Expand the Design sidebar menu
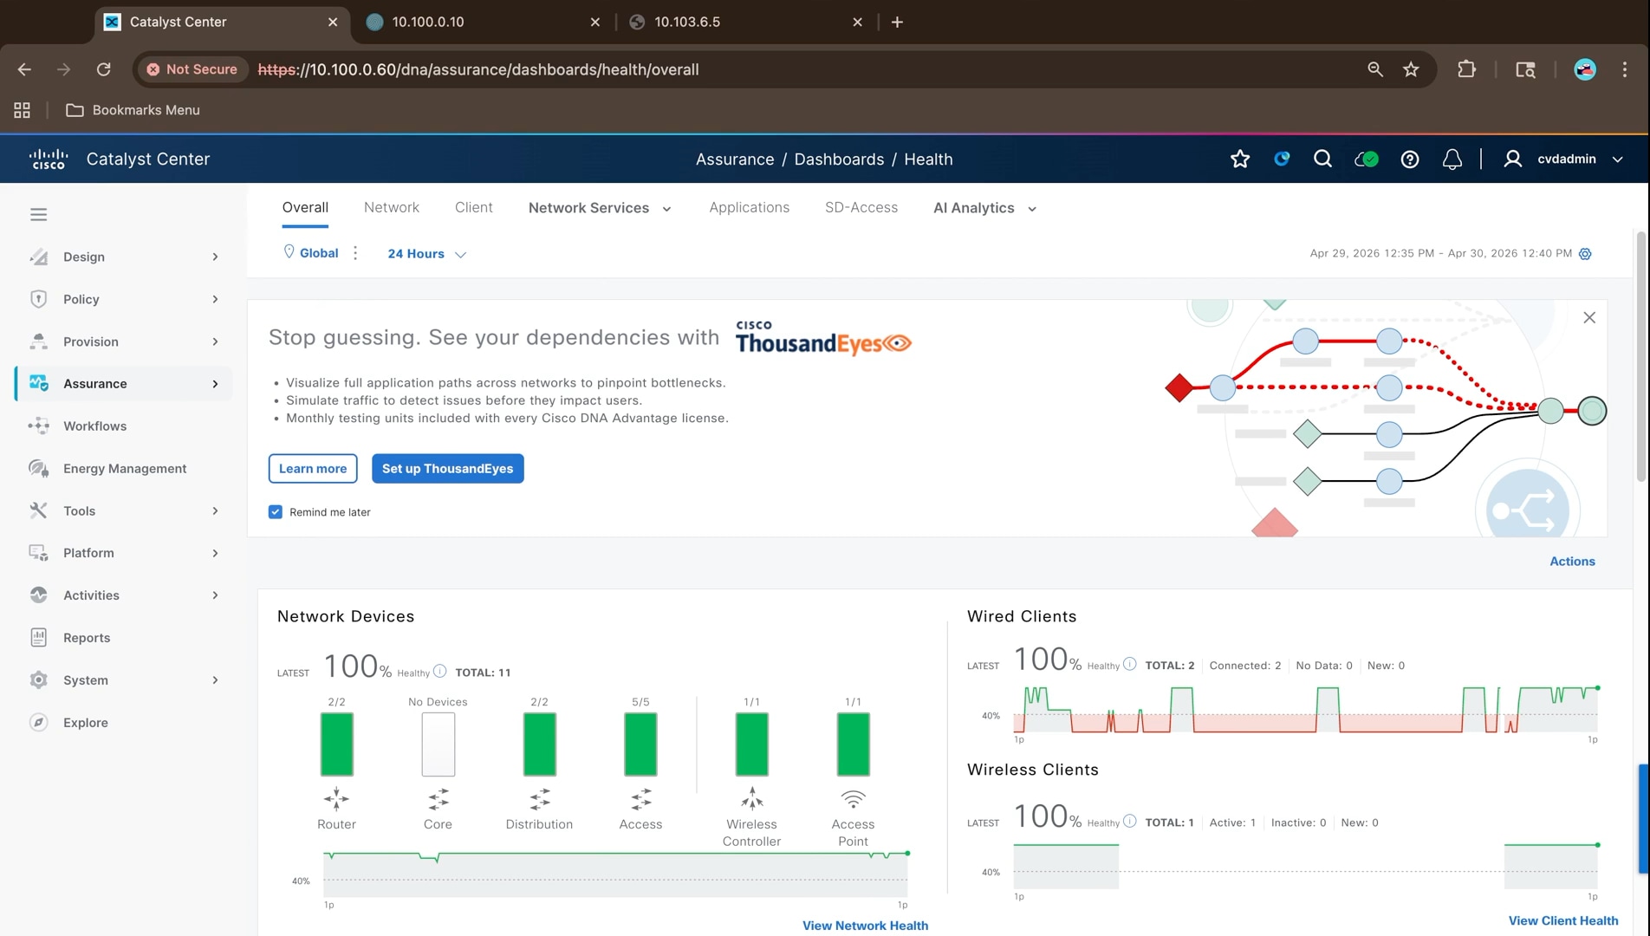The height and width of the screenshot is (936, 1650). (x=124, y=257)
